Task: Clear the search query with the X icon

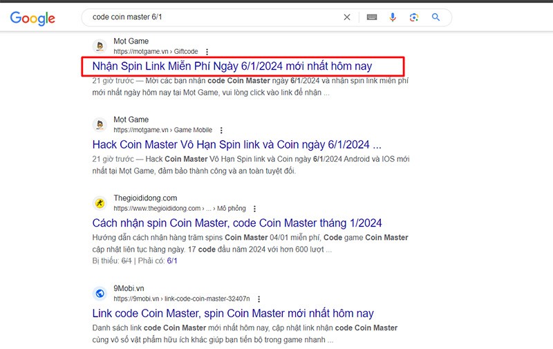Action: (347, 17)
